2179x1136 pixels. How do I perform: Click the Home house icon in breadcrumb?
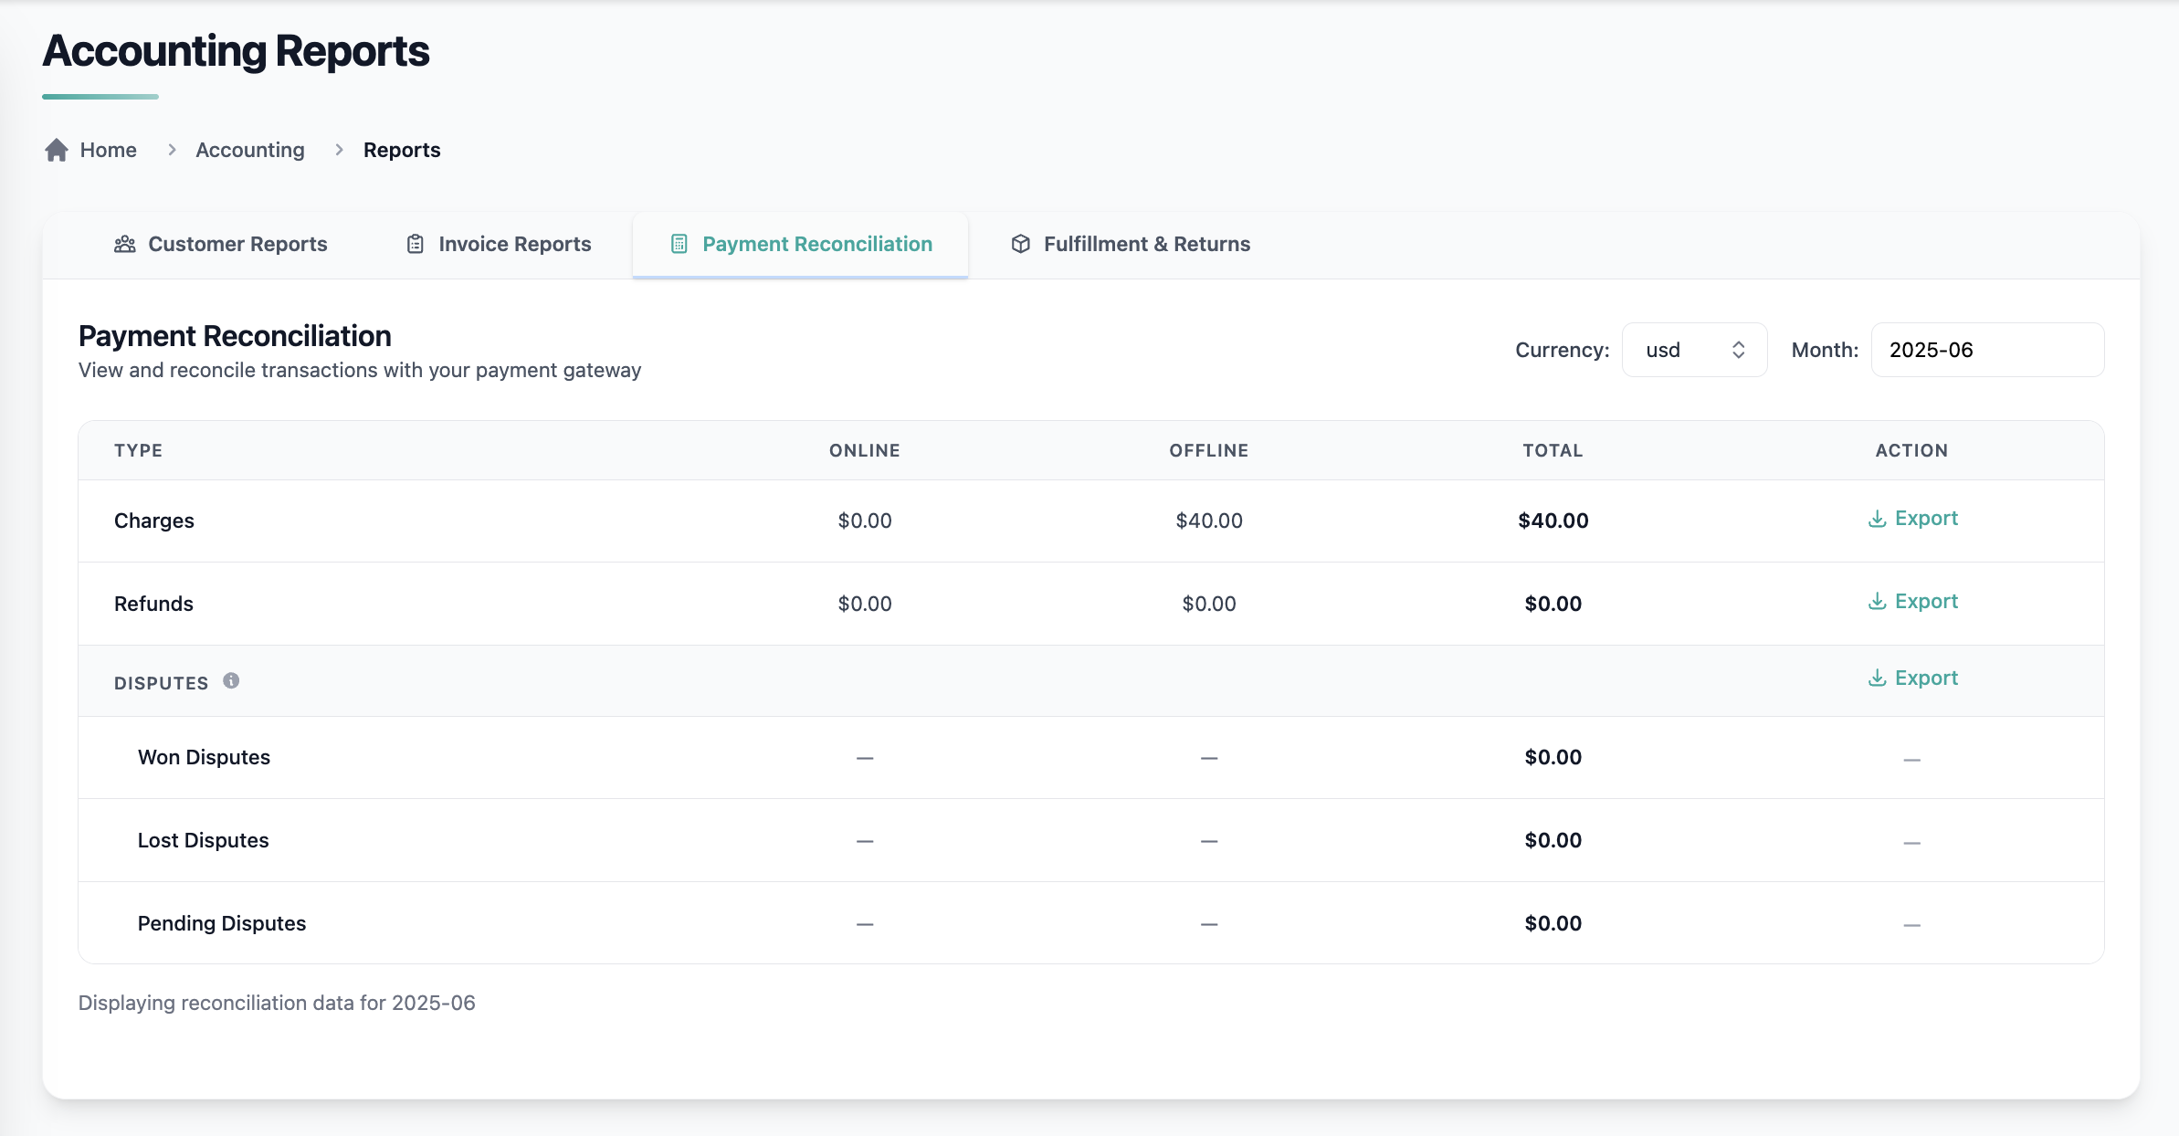click(x=57, y=150)
